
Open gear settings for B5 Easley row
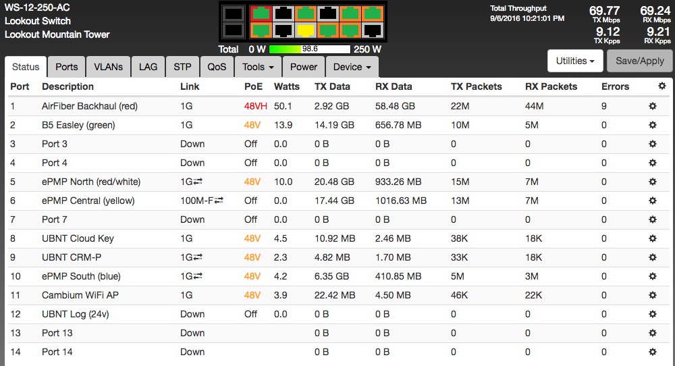pyautogui.click(x=652, y=125)
